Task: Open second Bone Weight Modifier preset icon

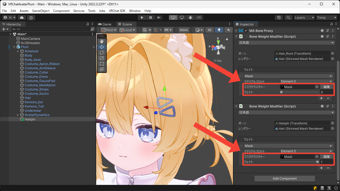Action: tap(328, 106)
